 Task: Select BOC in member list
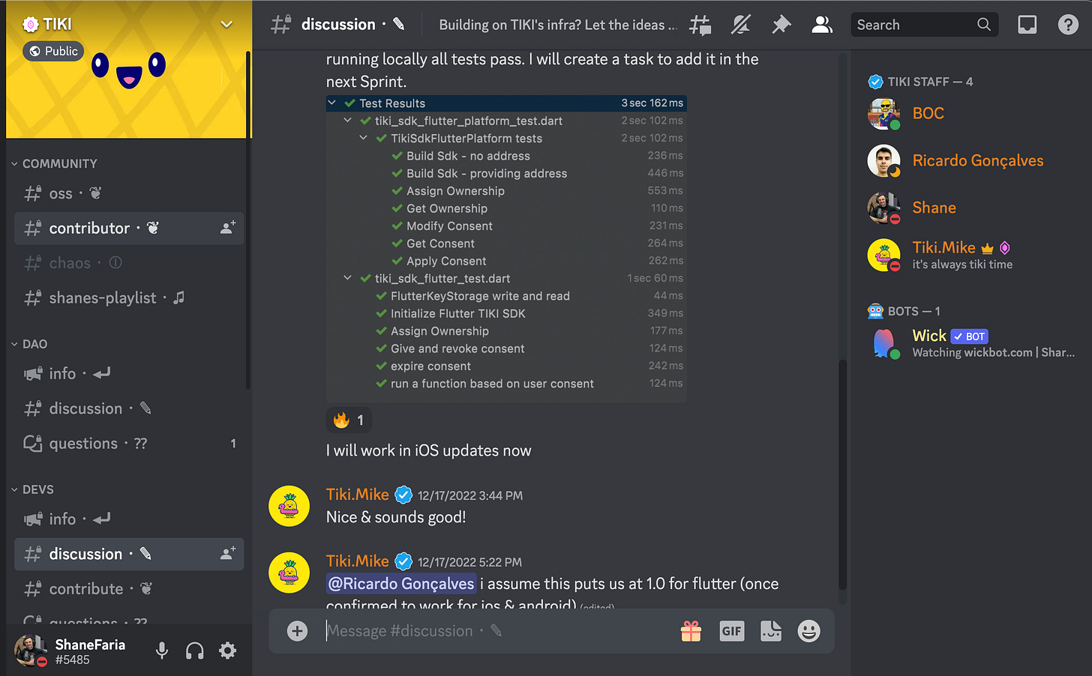(x=970, y=113)
